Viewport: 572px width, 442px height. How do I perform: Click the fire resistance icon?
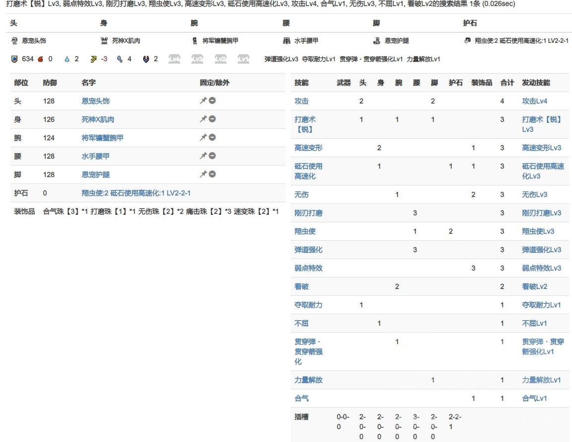tap(40, 59)
